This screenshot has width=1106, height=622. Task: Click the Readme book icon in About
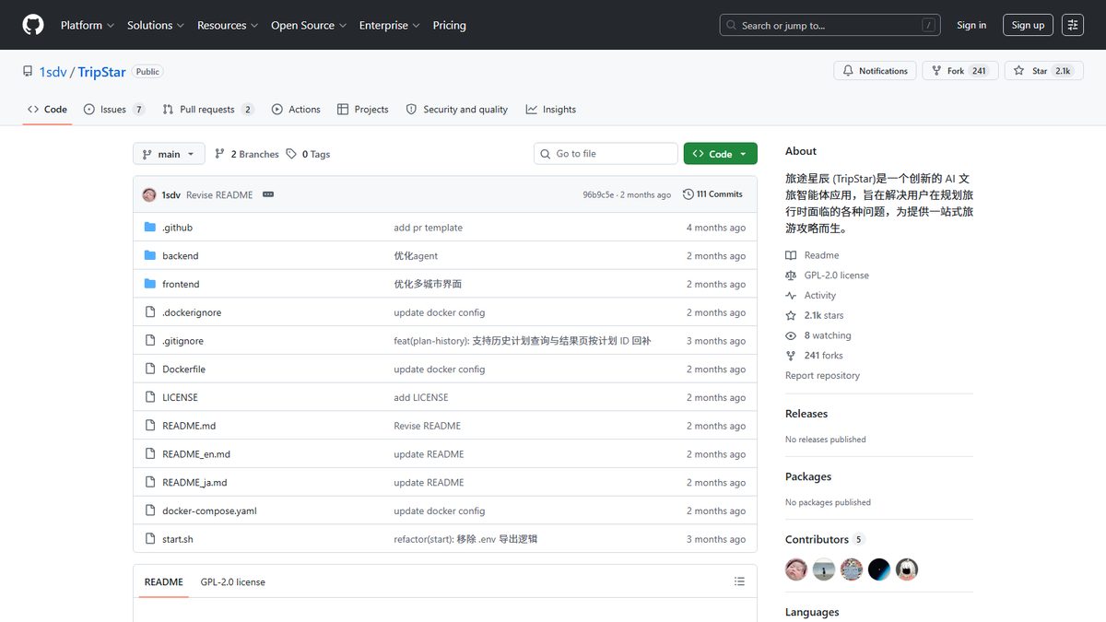[x=791, y=255]
